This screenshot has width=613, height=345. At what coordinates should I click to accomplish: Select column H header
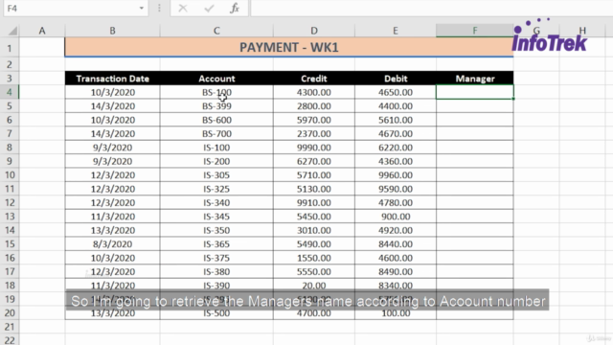[582, 31]
